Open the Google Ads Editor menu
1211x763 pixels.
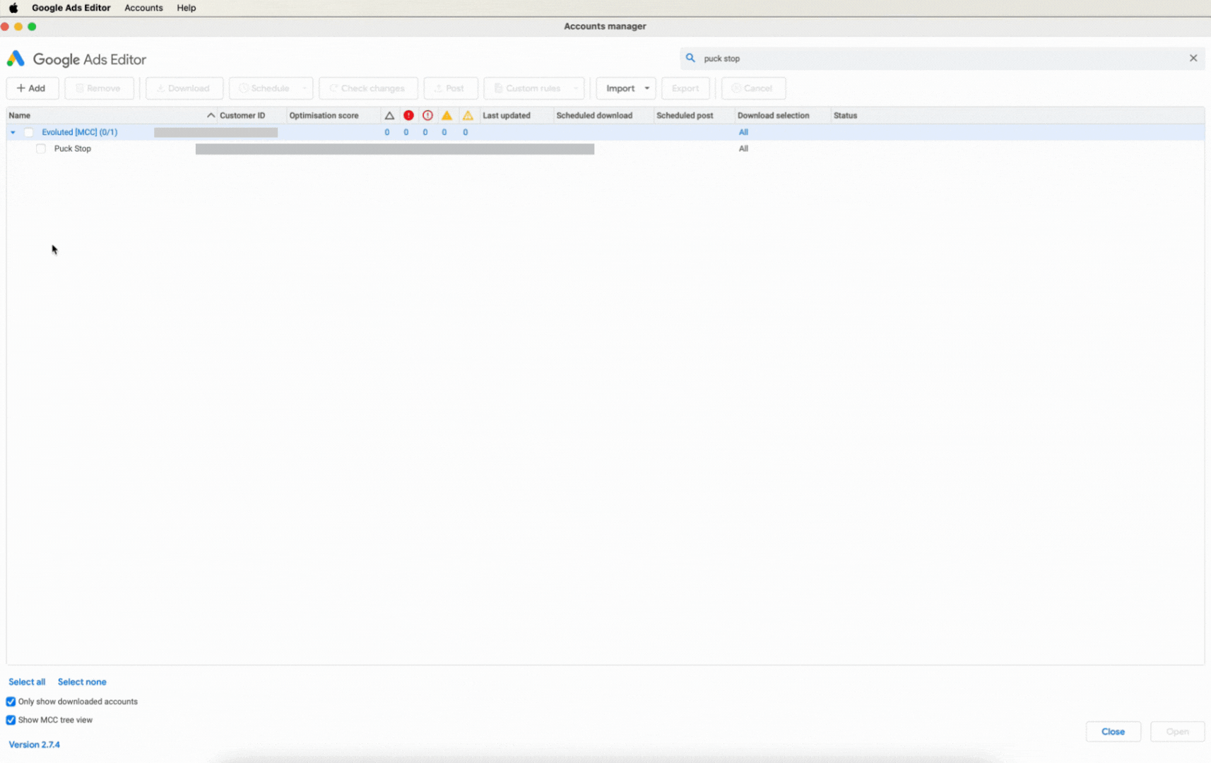[x=71, y=8]
